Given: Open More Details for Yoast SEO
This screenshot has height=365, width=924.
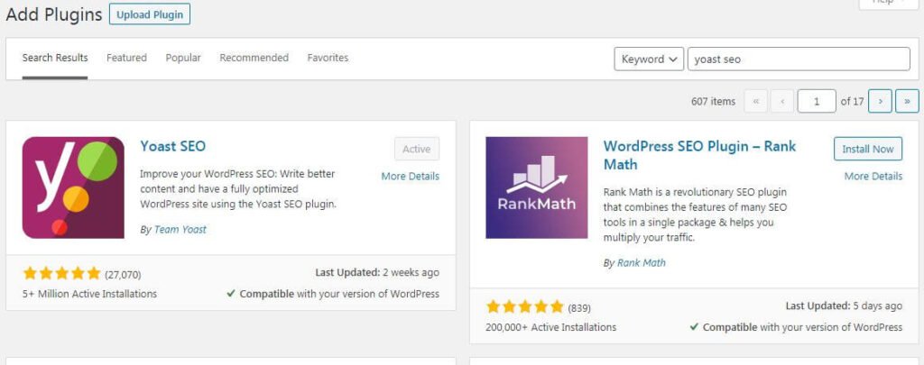Looking at the screenshot, I should [x=411, y=176].
